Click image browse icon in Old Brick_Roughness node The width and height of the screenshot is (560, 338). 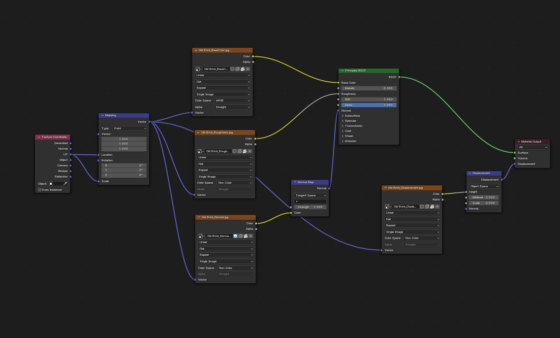[201, 152]
